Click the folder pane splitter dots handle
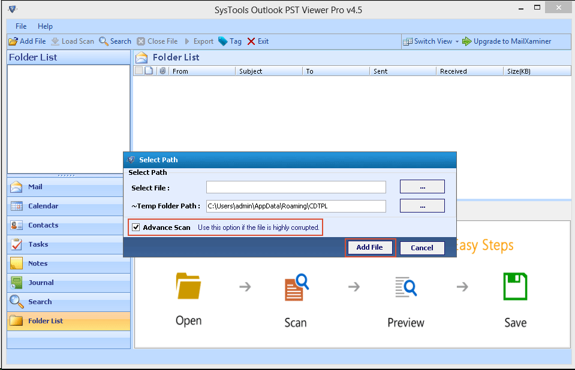Screen dimensions: 575x370 (67, 176)
